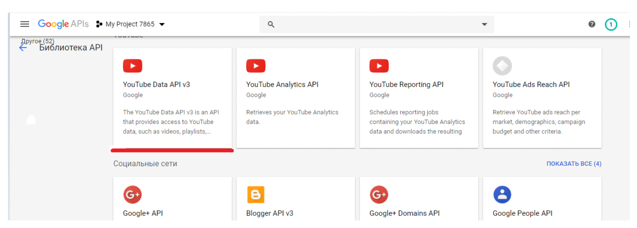This screenshot has height=228, width=637.
Task: Expand the search bar dropdown arrow
Action: coord(484,24)
